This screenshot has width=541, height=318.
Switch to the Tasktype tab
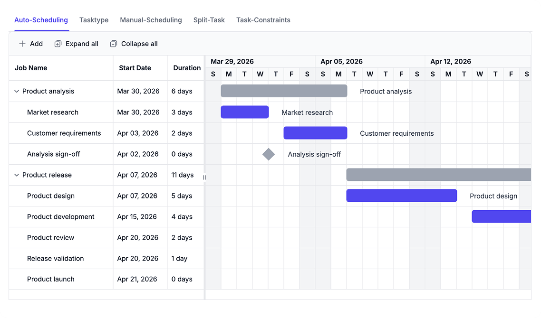pyautogui.click(x=94, y=20)
